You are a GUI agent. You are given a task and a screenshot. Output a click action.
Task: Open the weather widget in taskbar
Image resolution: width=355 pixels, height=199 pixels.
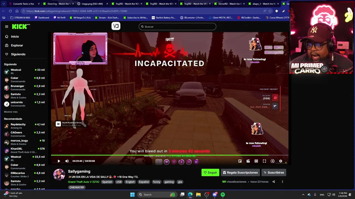pos(13,195)
